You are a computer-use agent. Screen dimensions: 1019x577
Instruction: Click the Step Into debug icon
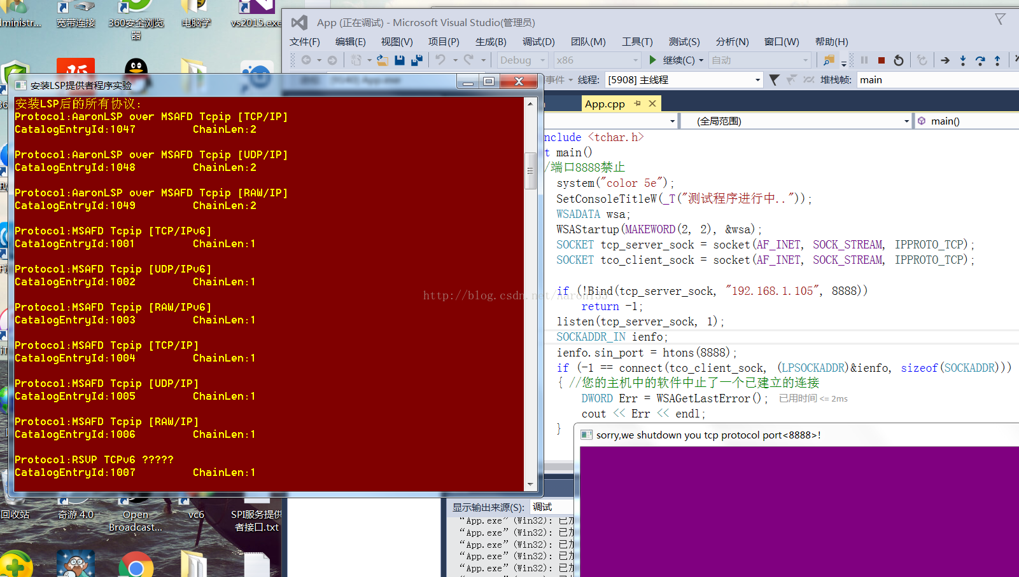963,60
